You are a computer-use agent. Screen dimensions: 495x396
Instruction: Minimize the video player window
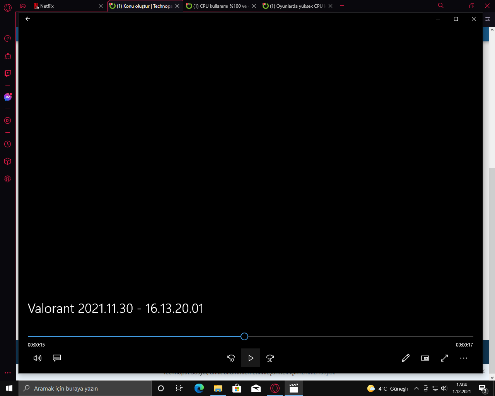438,19
